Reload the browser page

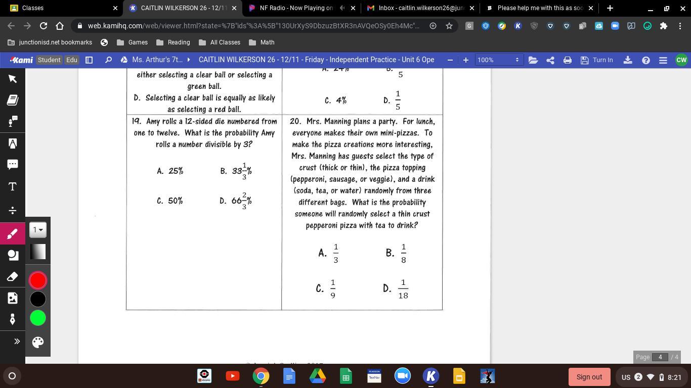pos(44,26)
